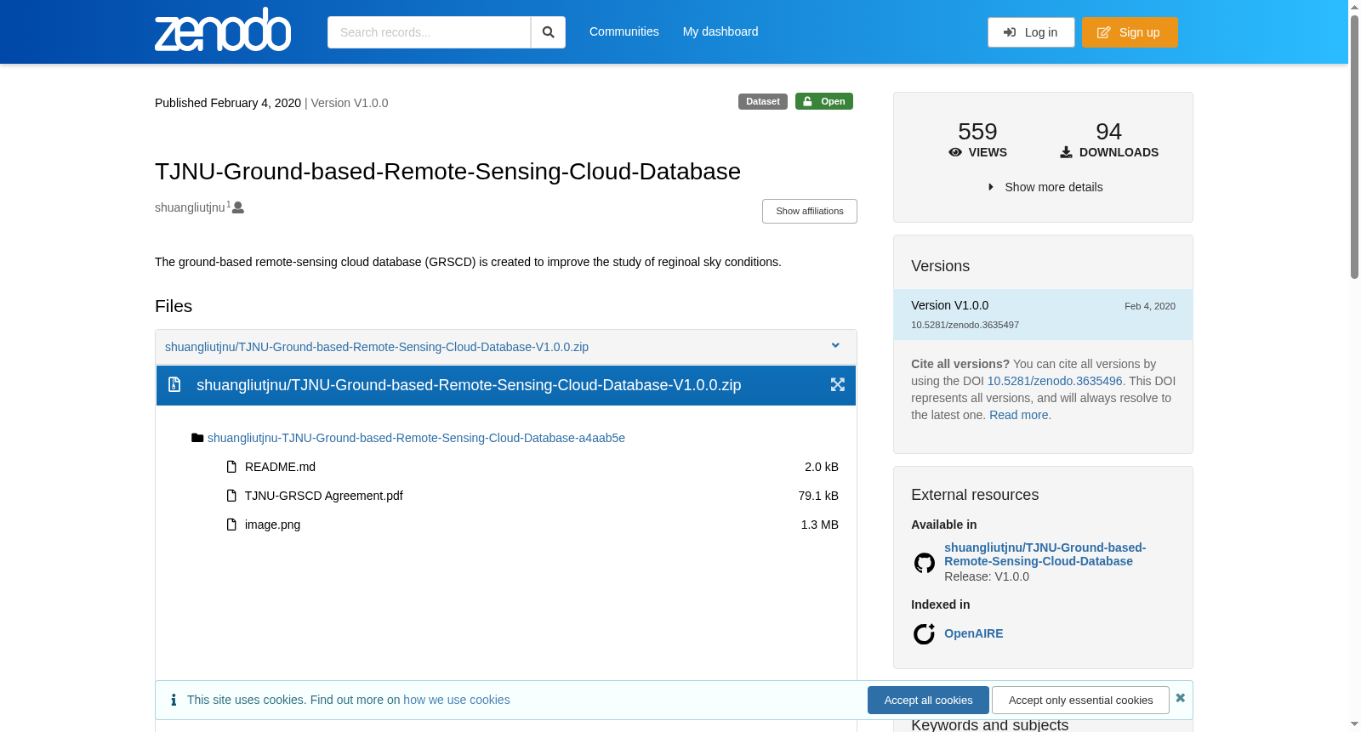Open the zip file name link in Files
Screen dimensions: 1361x732
(x=377, y=347)
